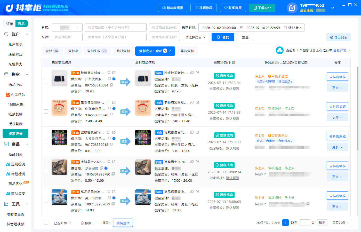This screenshot has width=361, height=232.
Task: Open AI工作台 from the sidebar
Action: pyautogui.click(x=15, y=94)
